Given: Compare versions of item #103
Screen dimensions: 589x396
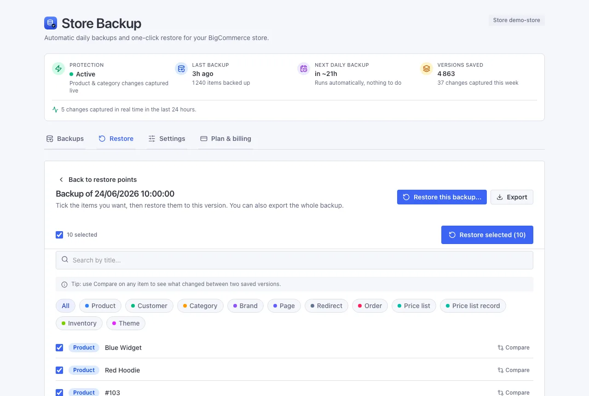Looking at the screenshot, I should (514, 392).
